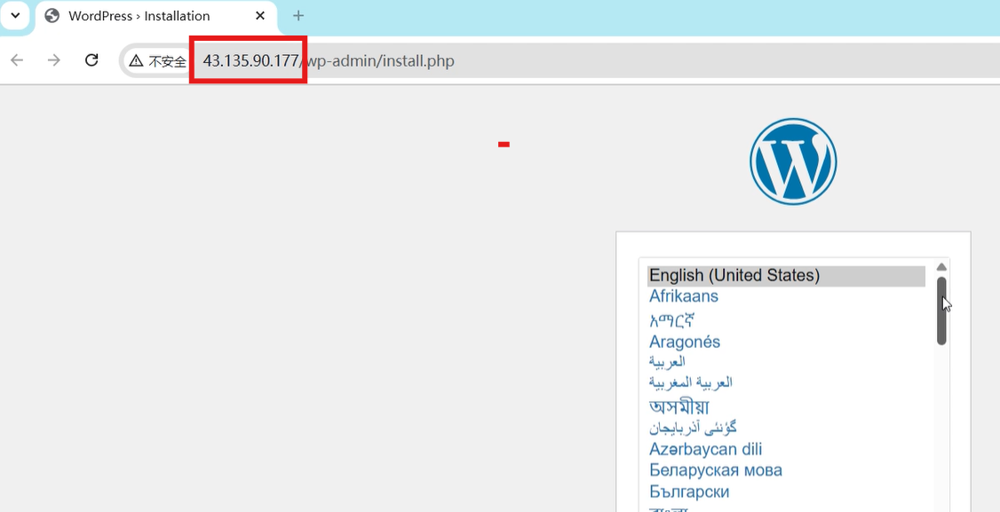Select Moroccan Arabic العربية المغربية option
This screenshot has width=1000, height=512.
tap(691, 382)
